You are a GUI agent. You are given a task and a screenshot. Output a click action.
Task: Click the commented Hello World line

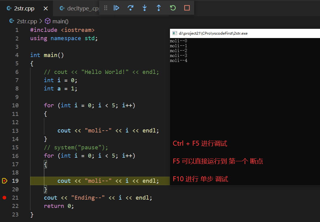pos(101,72)
